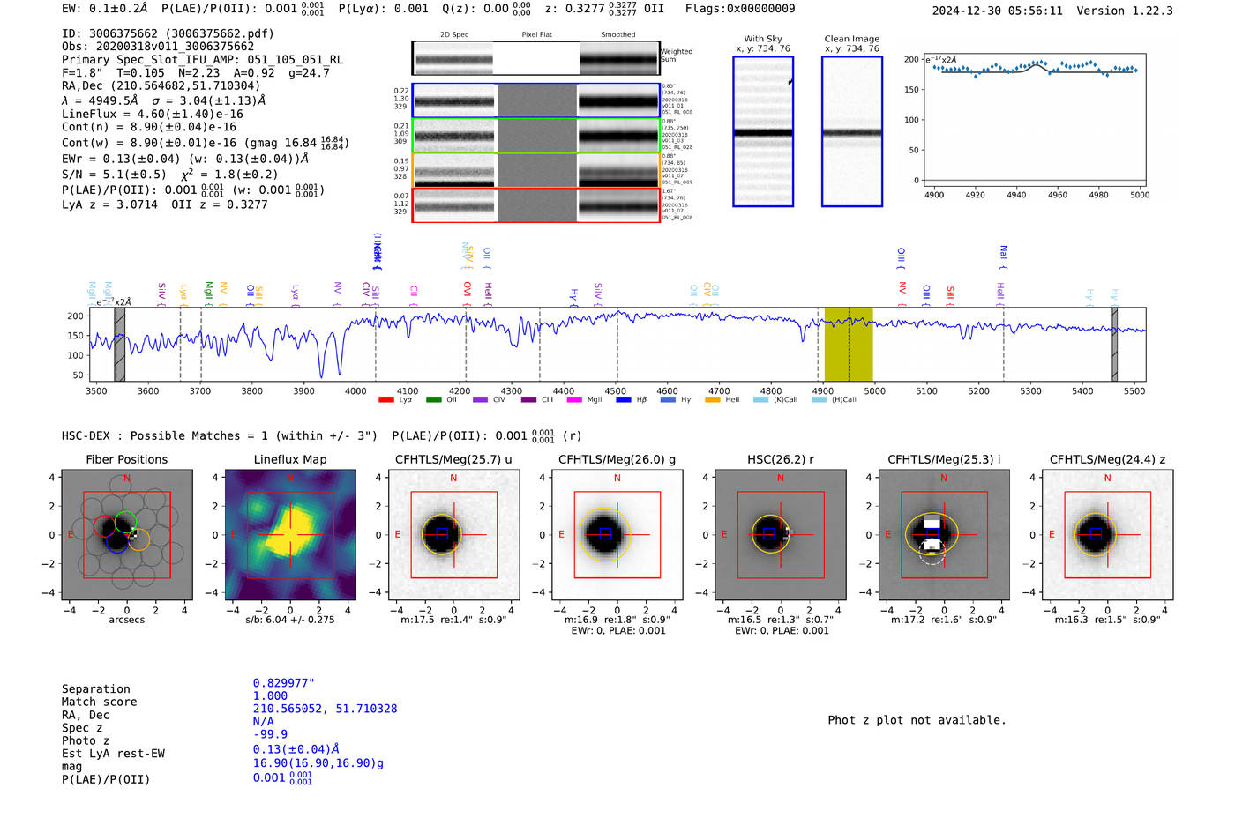Image resolution: width=1235 pixels, height=840 pixels.
Task: Click the Obs: 20200318v011_3006375662 line
Action: [x=158, y=47]
